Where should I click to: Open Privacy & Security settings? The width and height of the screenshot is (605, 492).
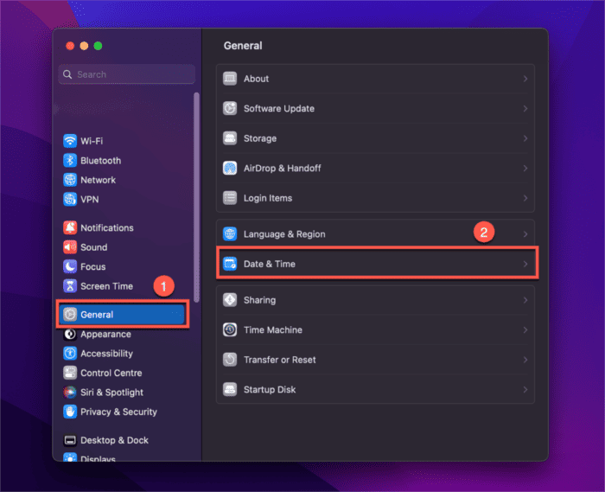(118, 412)
